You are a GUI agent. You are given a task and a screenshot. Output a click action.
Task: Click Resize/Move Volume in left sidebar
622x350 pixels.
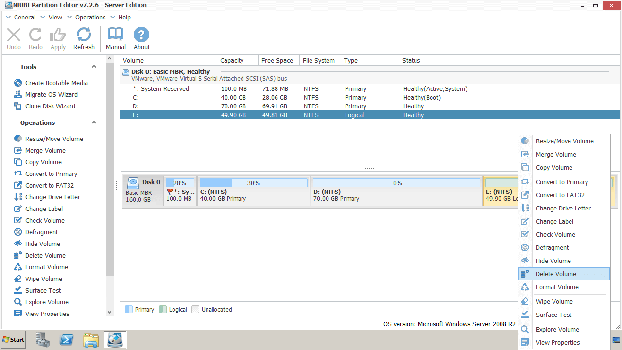pyautogui.click(x=54, y=139)
